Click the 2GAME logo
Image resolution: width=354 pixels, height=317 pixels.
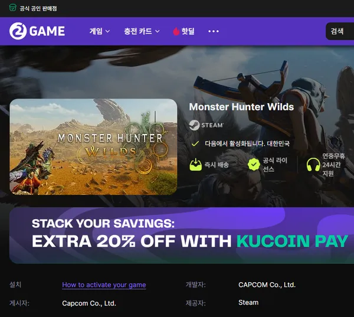[37, 31]
